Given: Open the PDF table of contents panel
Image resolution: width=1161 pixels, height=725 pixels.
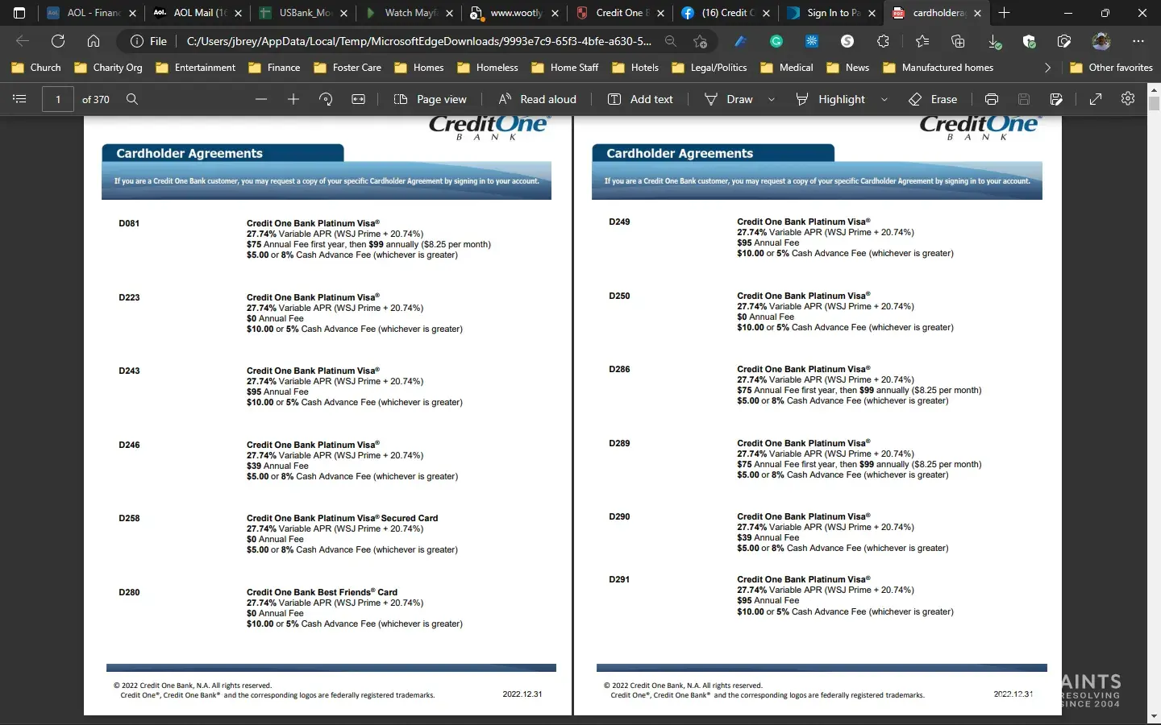Looking at the screenshot, I should pos(20,99).
